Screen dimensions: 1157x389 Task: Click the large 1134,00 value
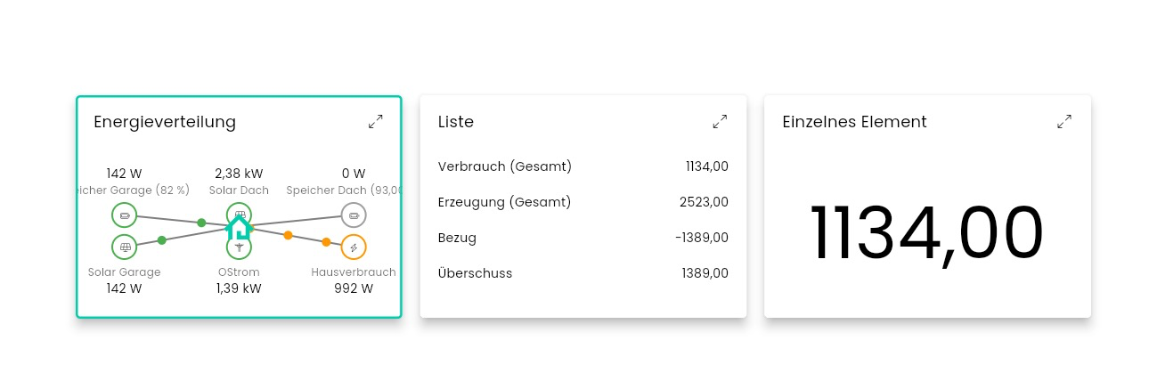pyautogui.click(x=926, y=234)
